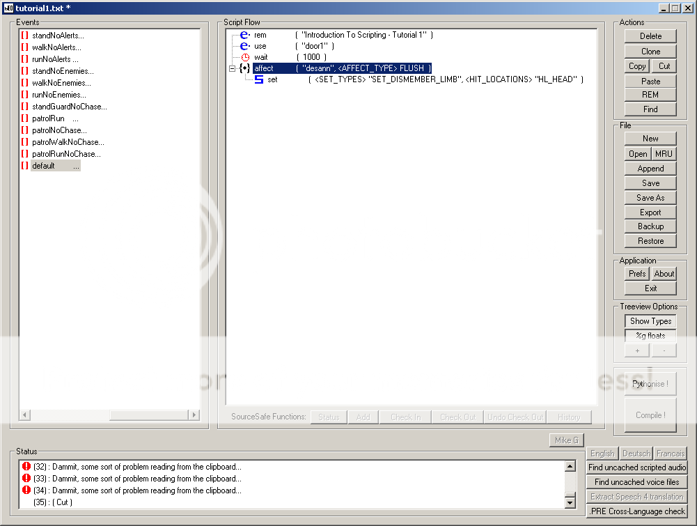Click the Save As button
This screenshot has height=526, width=697.
650,198
